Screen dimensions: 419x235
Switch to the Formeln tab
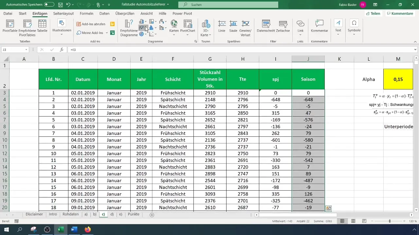tap(86, 13)
